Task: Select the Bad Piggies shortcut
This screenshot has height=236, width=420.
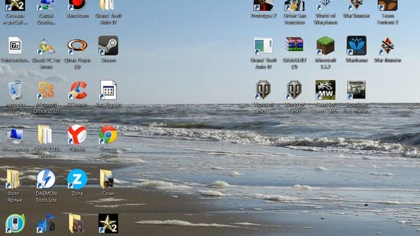Action: click(108, 90)
